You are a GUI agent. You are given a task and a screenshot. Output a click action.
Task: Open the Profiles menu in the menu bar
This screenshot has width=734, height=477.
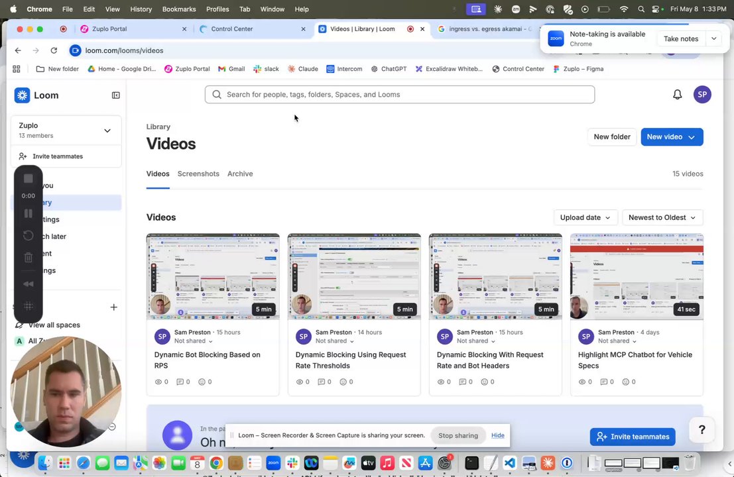coord(217,9)
